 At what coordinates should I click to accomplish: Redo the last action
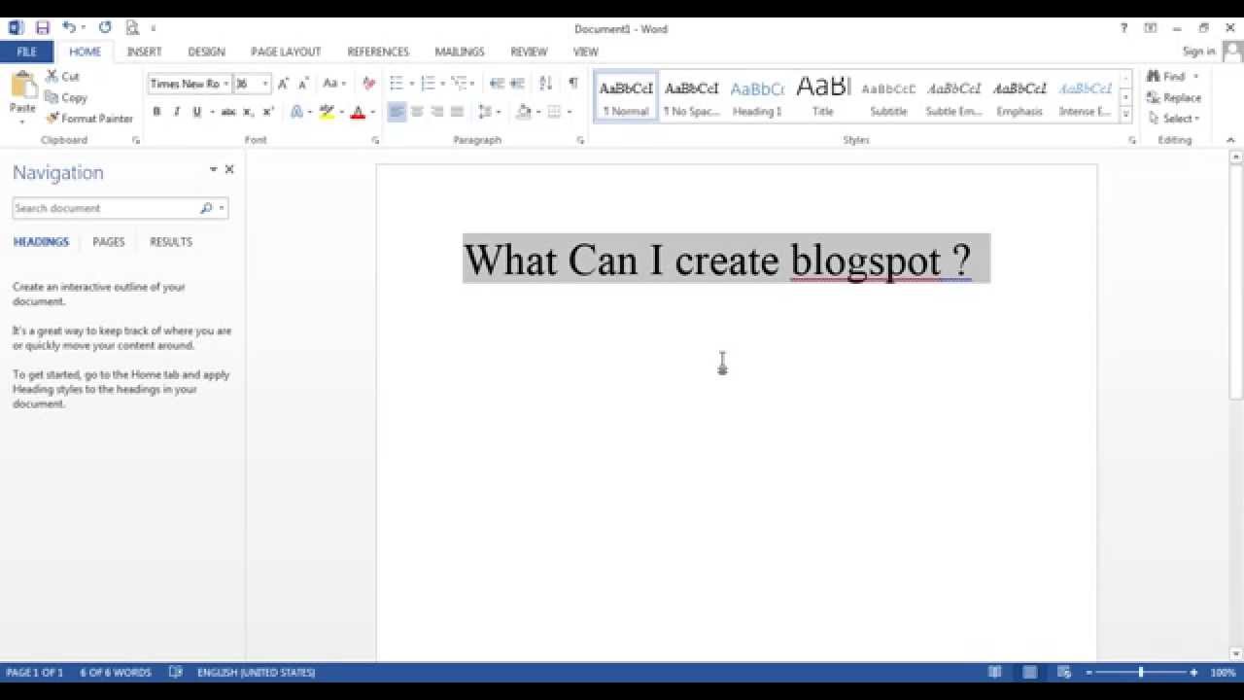pos(105,28)
